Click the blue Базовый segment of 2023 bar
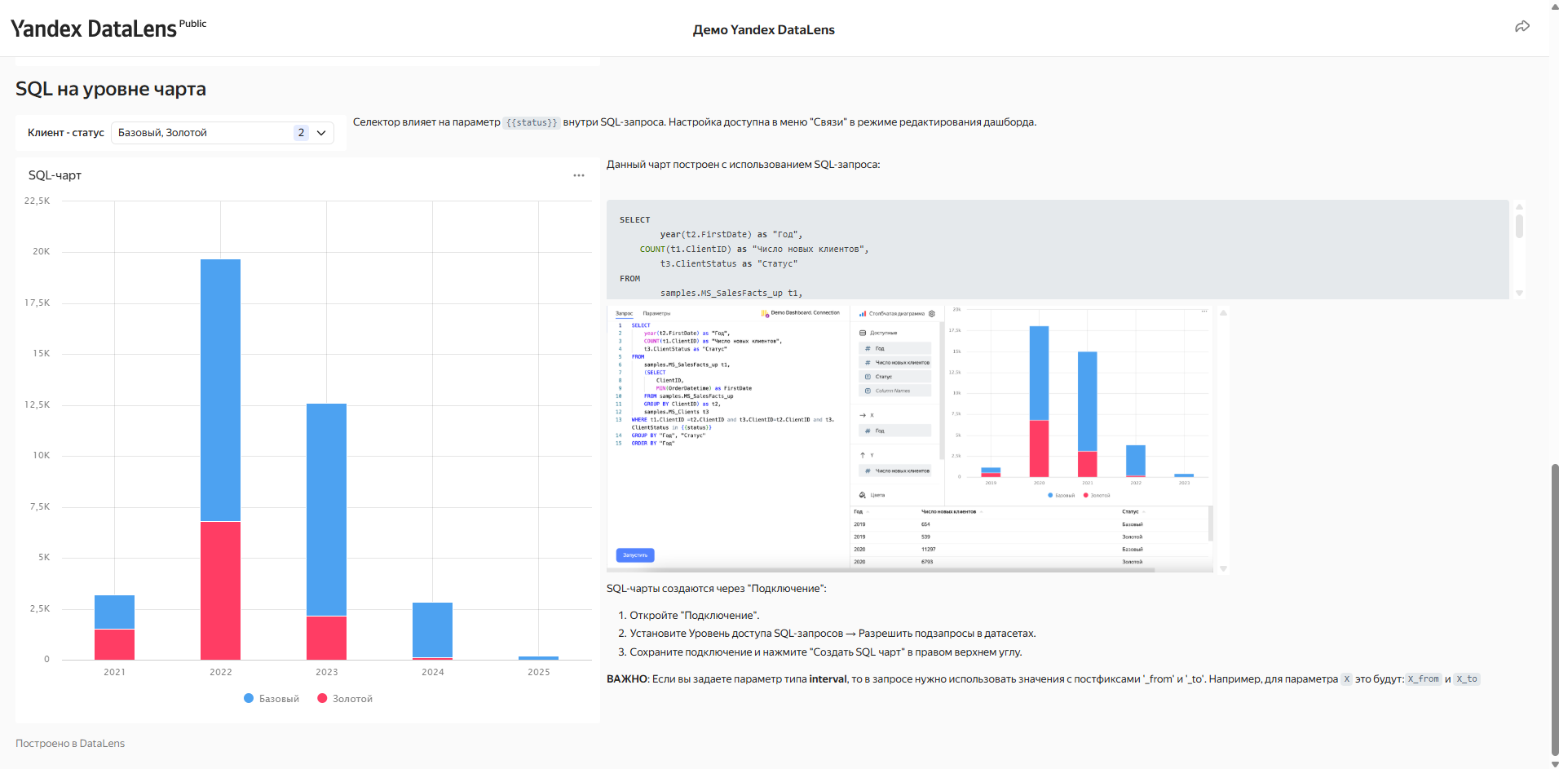This screenshot has height=769, width=1559. click(326, 510)
